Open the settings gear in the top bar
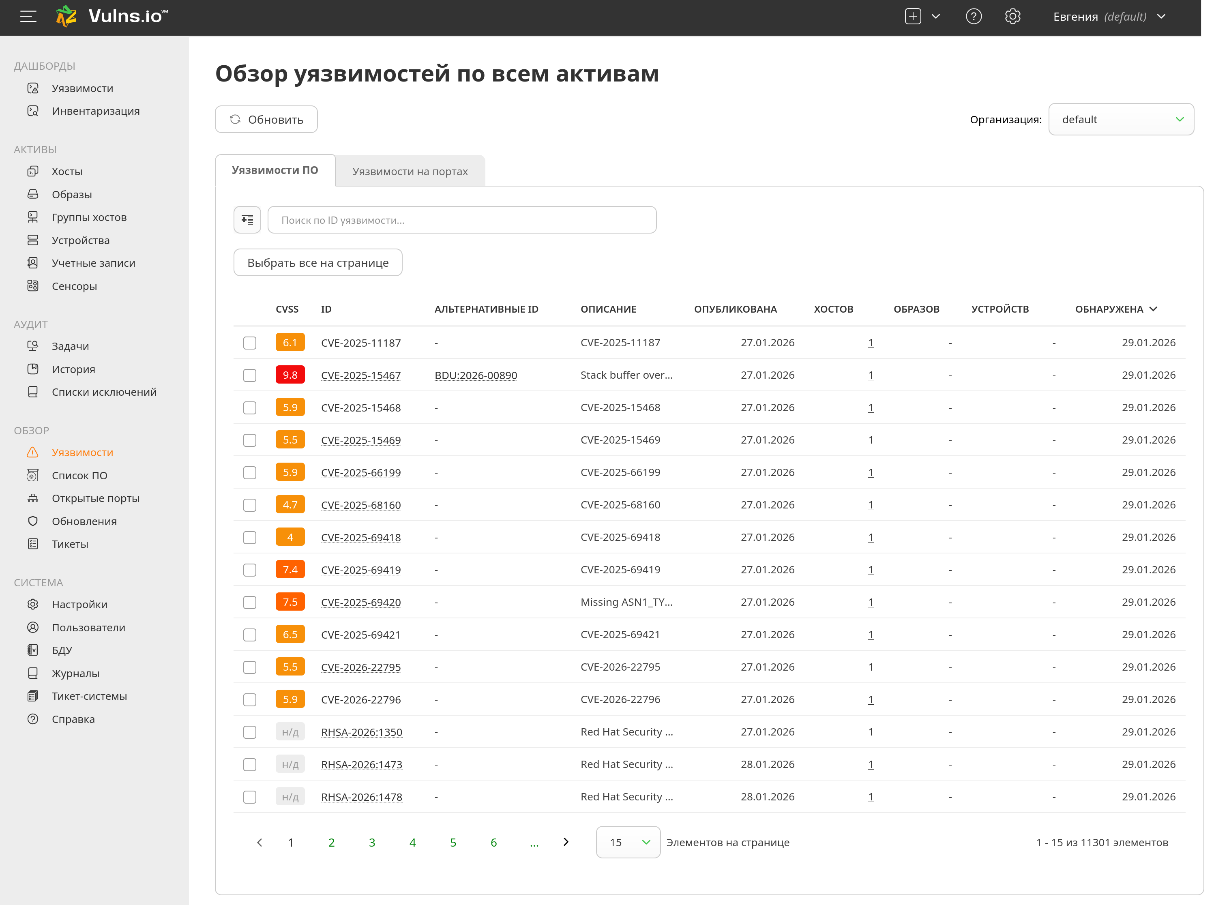The image size is (1214, 905). tap(1012, 17)
